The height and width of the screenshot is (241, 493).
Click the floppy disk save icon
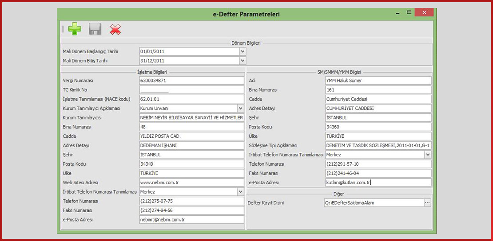pyautogui.click(x=95, y=29)
